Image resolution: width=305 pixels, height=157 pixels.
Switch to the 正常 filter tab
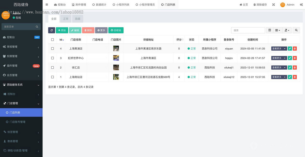point(66,18)
